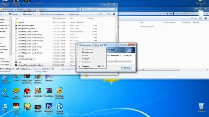
Task: Open the help icon in the .minecraft window
Action: point(114,14)
